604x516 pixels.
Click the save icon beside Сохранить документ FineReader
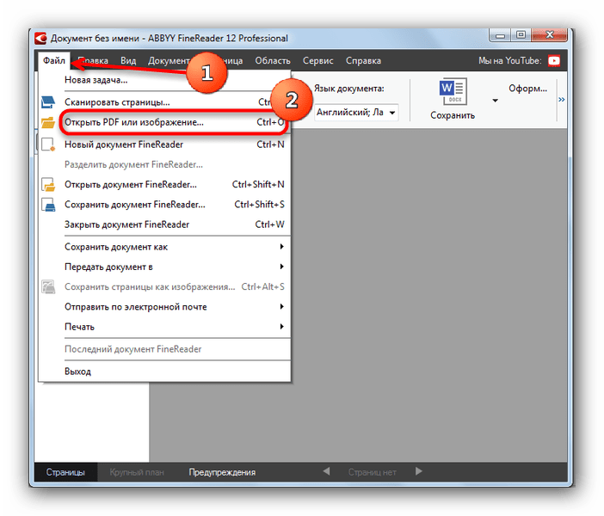48,205
